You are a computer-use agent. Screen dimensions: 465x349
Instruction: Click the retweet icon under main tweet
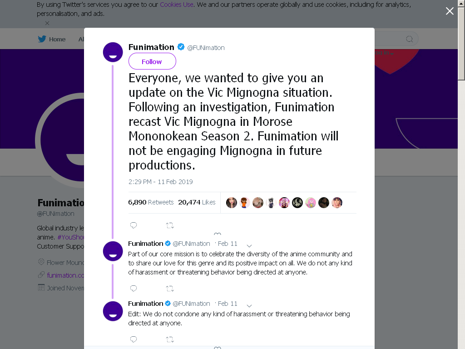pyautogui.click(x=170, y=225)
